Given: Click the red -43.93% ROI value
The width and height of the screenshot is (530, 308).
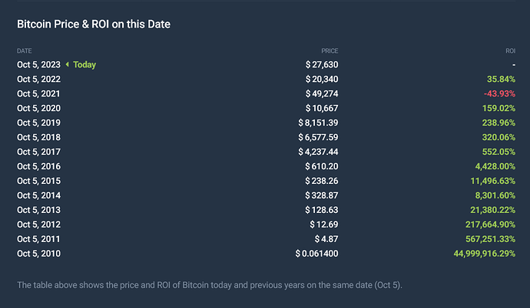Looking at the screenshot, I should (499, 93).
